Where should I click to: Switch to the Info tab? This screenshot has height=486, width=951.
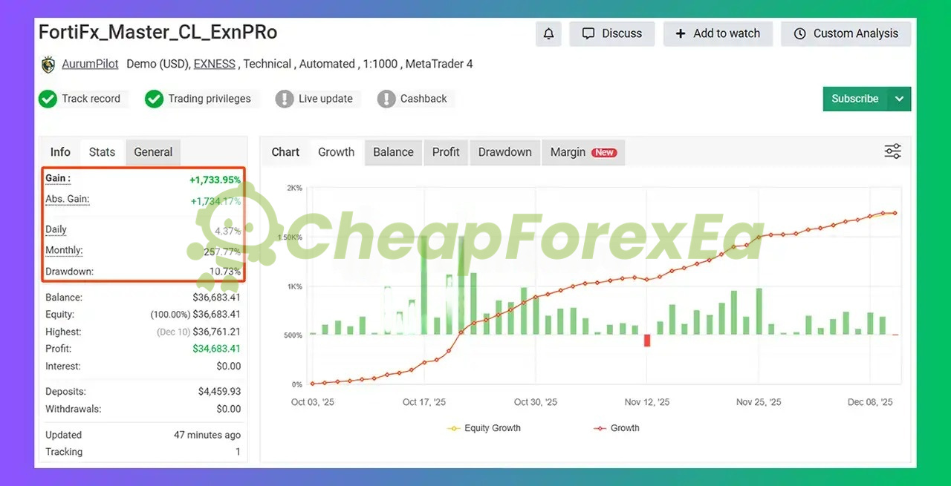click(60, 152)
